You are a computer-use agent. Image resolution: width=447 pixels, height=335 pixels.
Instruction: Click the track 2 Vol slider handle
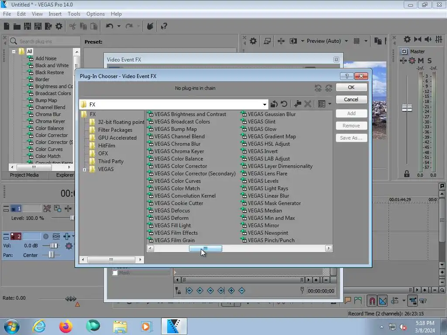tap(53, 246)
